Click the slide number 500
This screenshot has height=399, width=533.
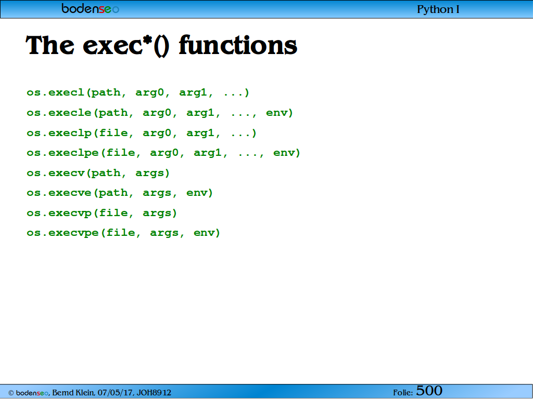429,391
